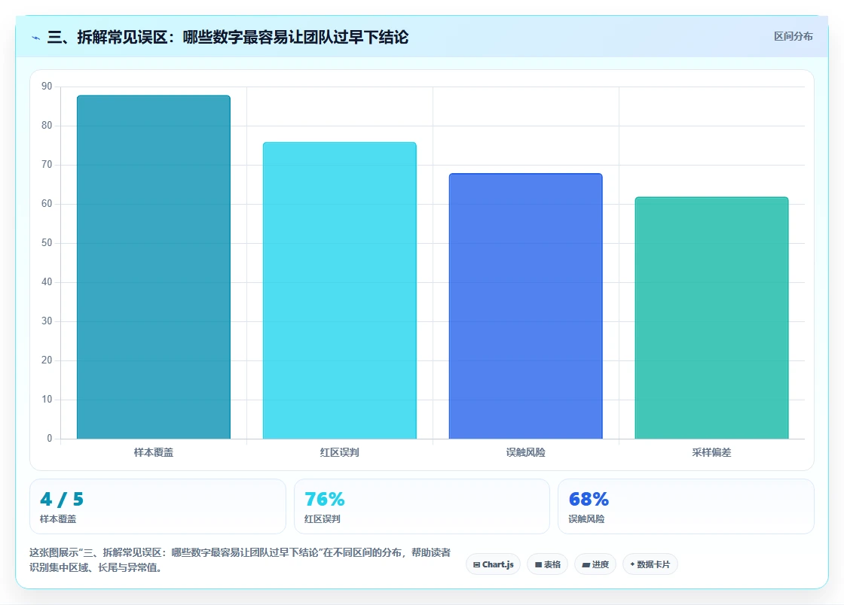Click the 采样偏差 x-axis label
Screen dimensions: 844x605
click(x=711, y=452)
